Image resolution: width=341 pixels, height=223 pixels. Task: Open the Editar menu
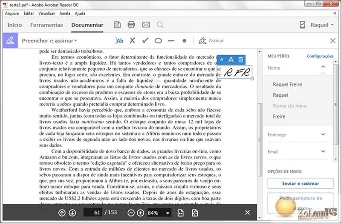click(x=29, y=13)
